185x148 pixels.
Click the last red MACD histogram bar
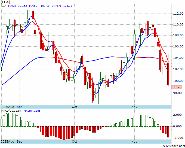click(168, 132)
